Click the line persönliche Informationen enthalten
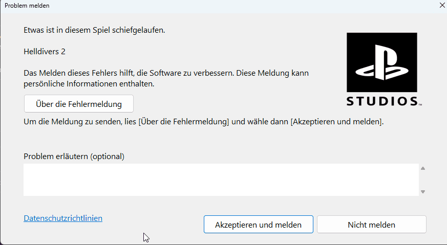The image size is (447, 245). (89, 84)
